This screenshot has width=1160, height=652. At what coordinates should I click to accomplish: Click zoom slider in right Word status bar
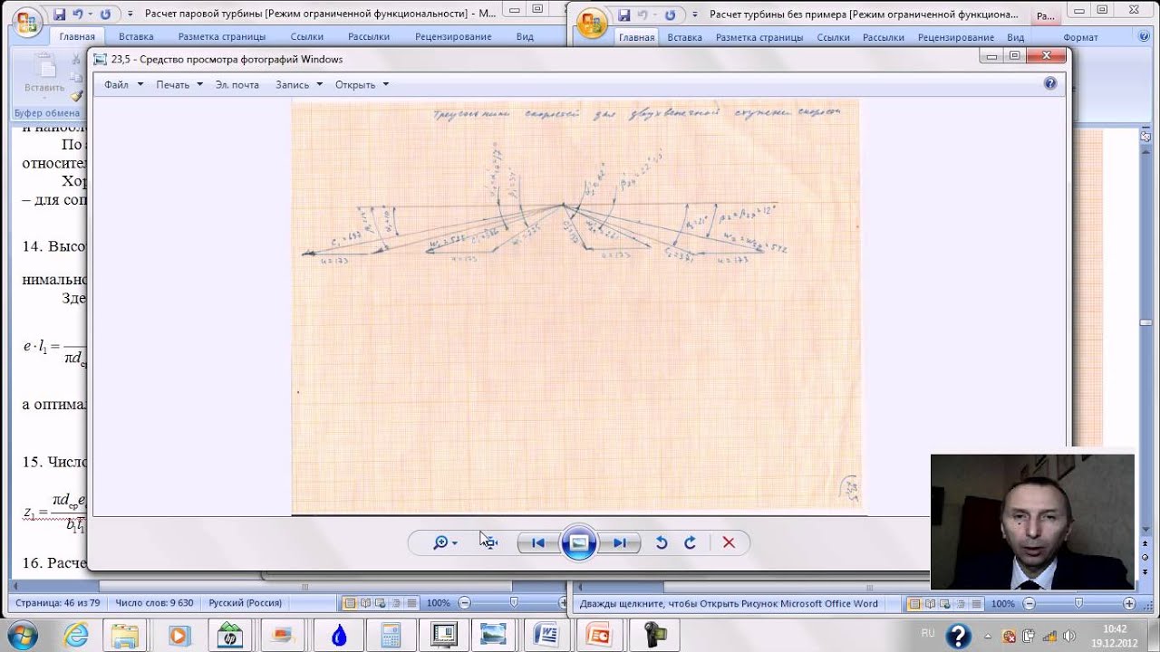coord(1078,603)
